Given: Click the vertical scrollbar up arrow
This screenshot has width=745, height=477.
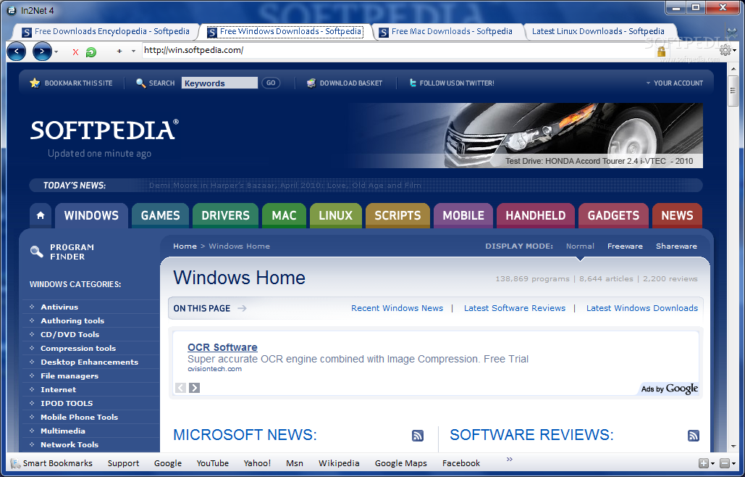Looking at the screenshot, I should click(733, 69).
